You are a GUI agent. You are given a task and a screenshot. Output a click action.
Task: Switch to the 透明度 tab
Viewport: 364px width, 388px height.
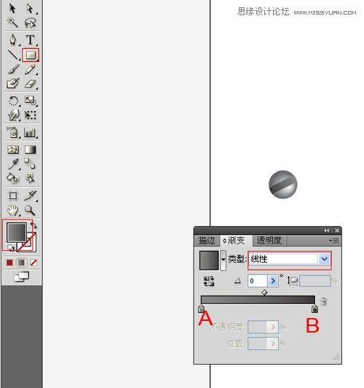[x=269, y=241]
